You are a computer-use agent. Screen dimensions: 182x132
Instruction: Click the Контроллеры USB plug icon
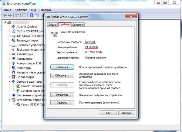coord(13,63)
